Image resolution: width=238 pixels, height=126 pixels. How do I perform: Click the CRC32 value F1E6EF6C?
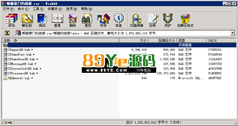pyautogui.click(x=215, y=73)
